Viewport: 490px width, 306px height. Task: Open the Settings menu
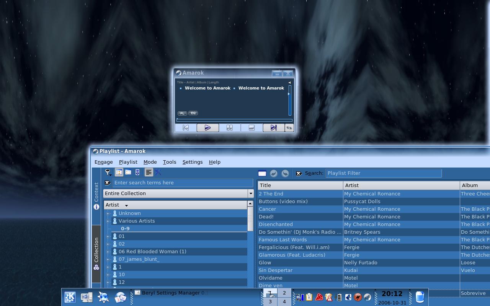point(193,162)
